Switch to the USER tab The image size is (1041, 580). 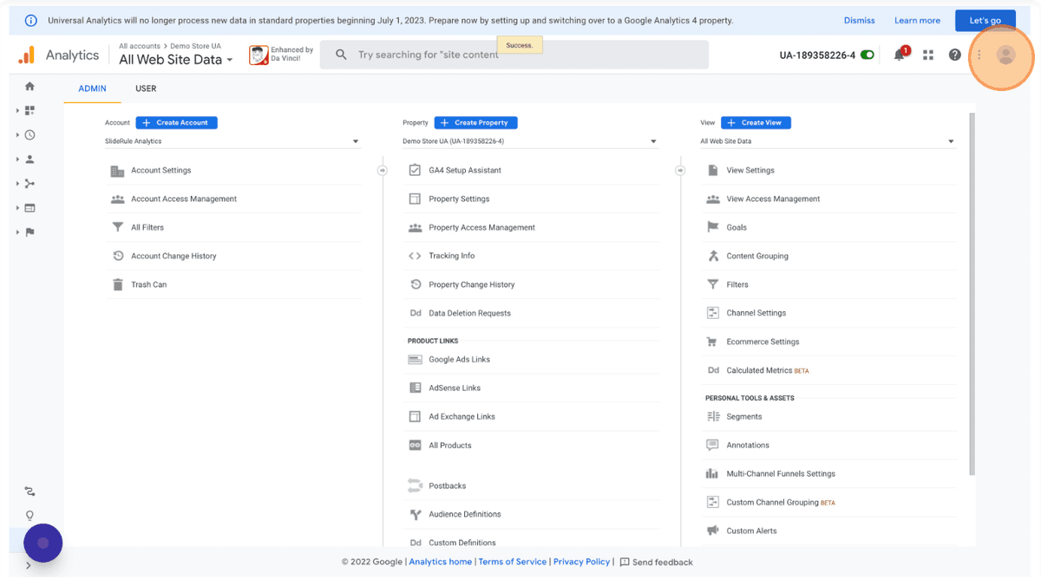(x=146, y=88)
